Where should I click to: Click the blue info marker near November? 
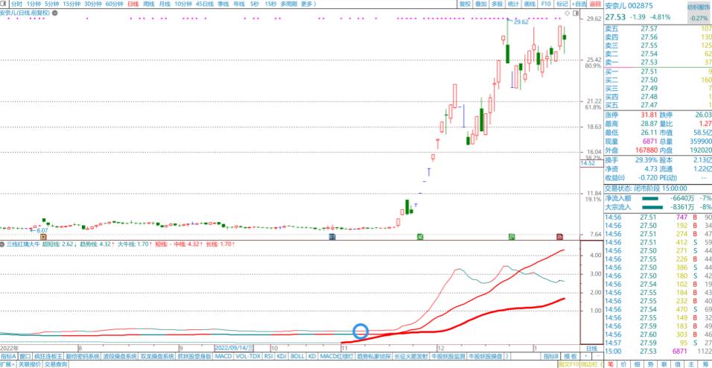pos(332,237)
